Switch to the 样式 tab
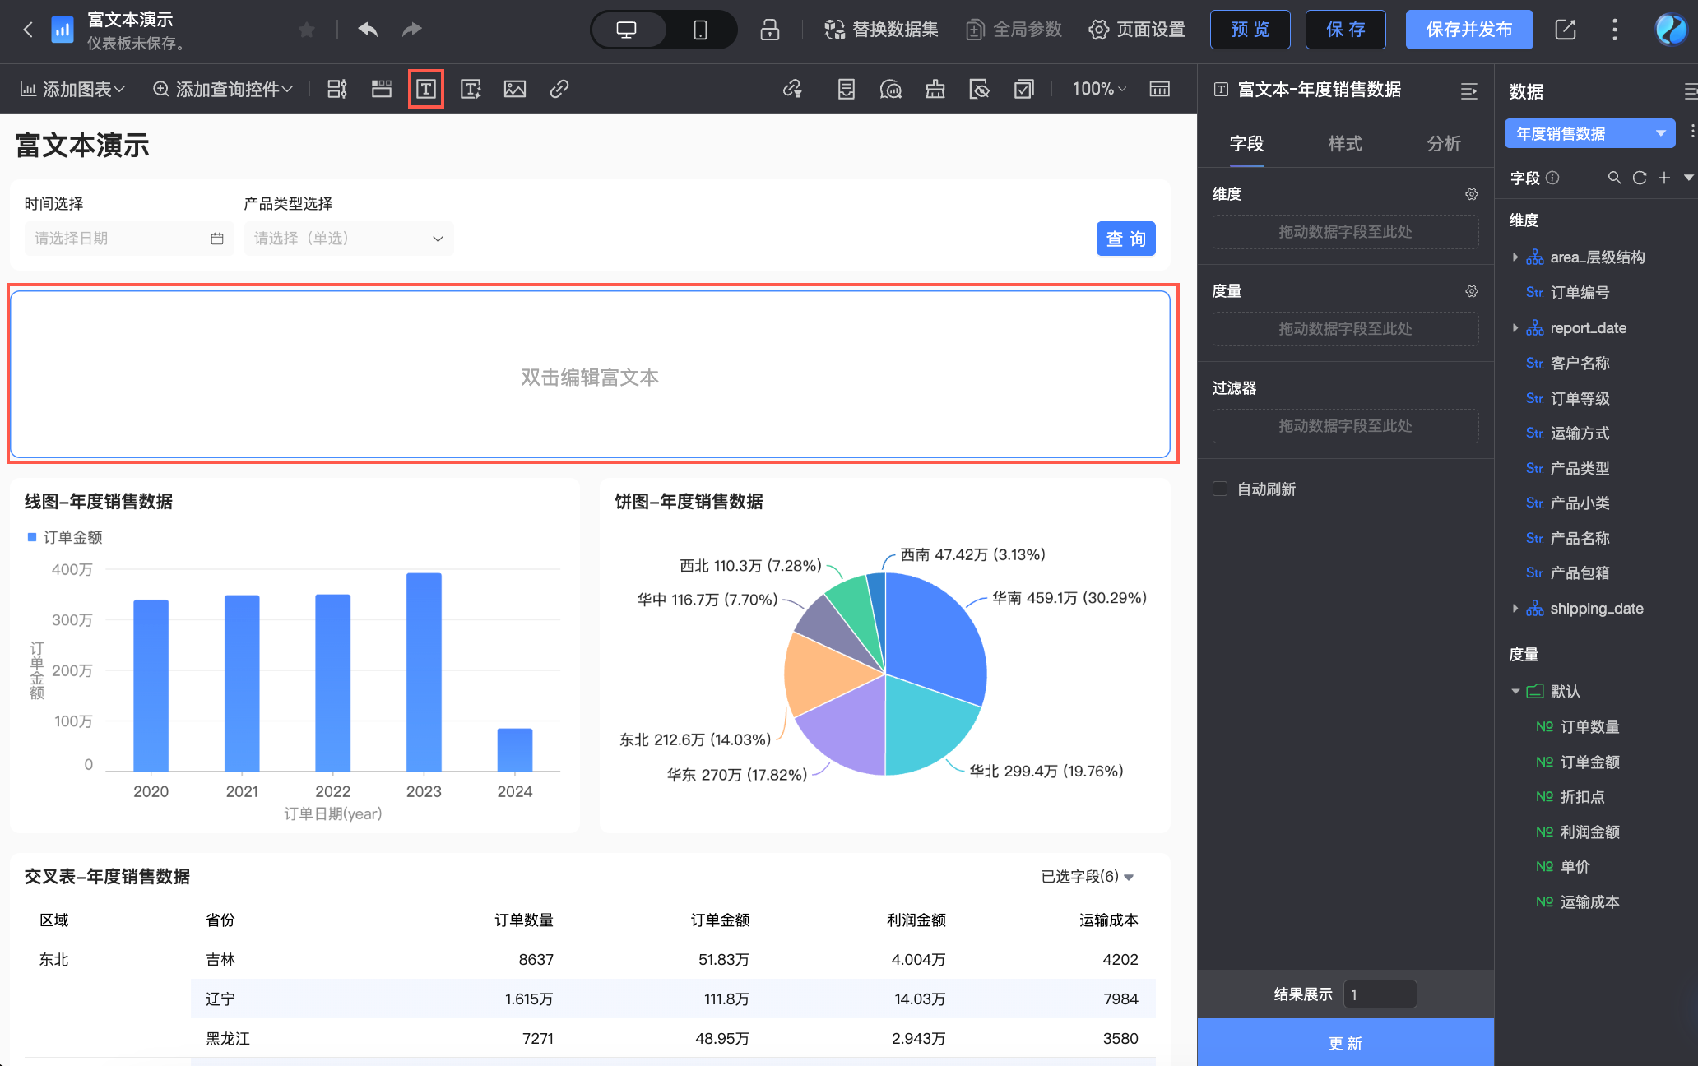 (1345, 144)
